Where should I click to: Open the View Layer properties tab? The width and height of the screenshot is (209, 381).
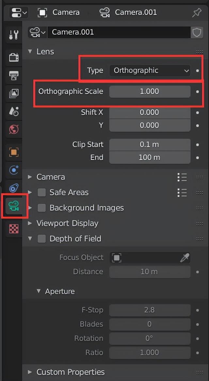[14, 93]
